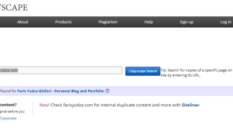
Task: Open the About menu
Action: (23, 22)
